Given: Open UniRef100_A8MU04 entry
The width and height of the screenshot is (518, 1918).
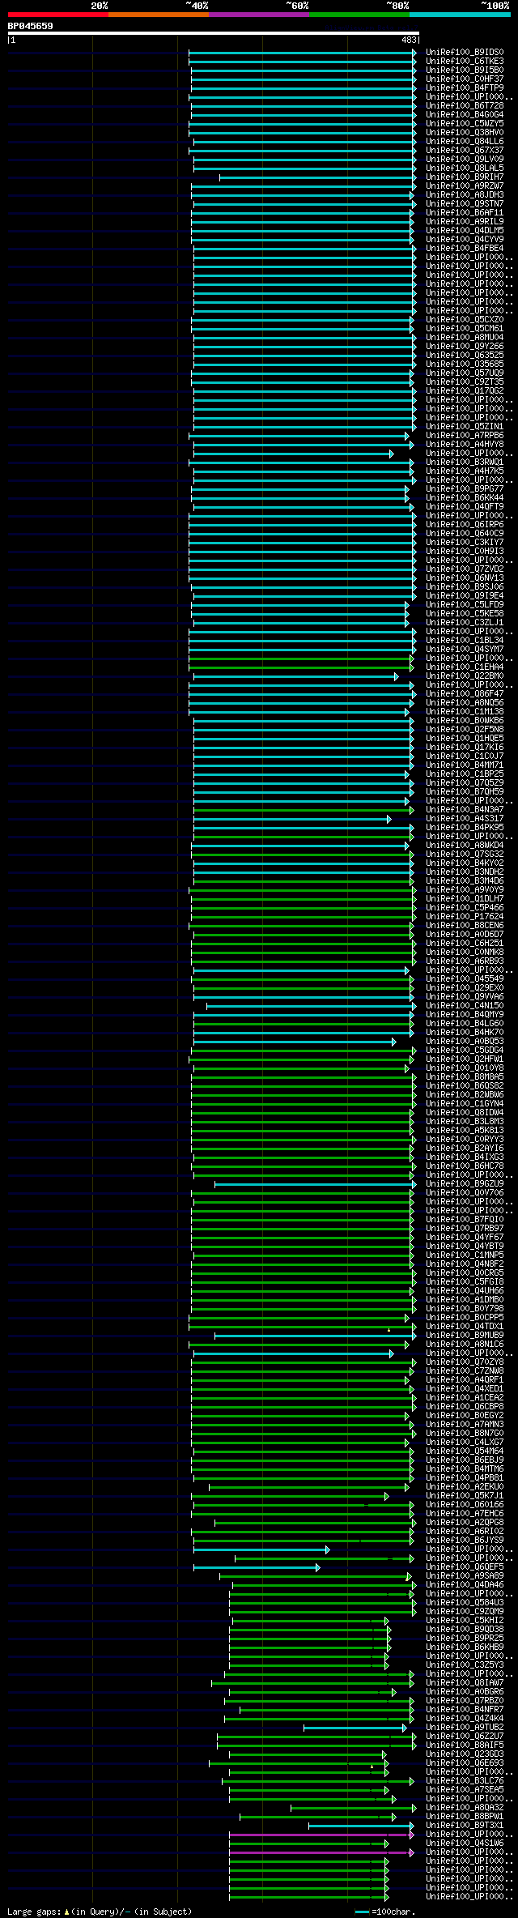Looking at the screenshot, I should coord(465,337).
